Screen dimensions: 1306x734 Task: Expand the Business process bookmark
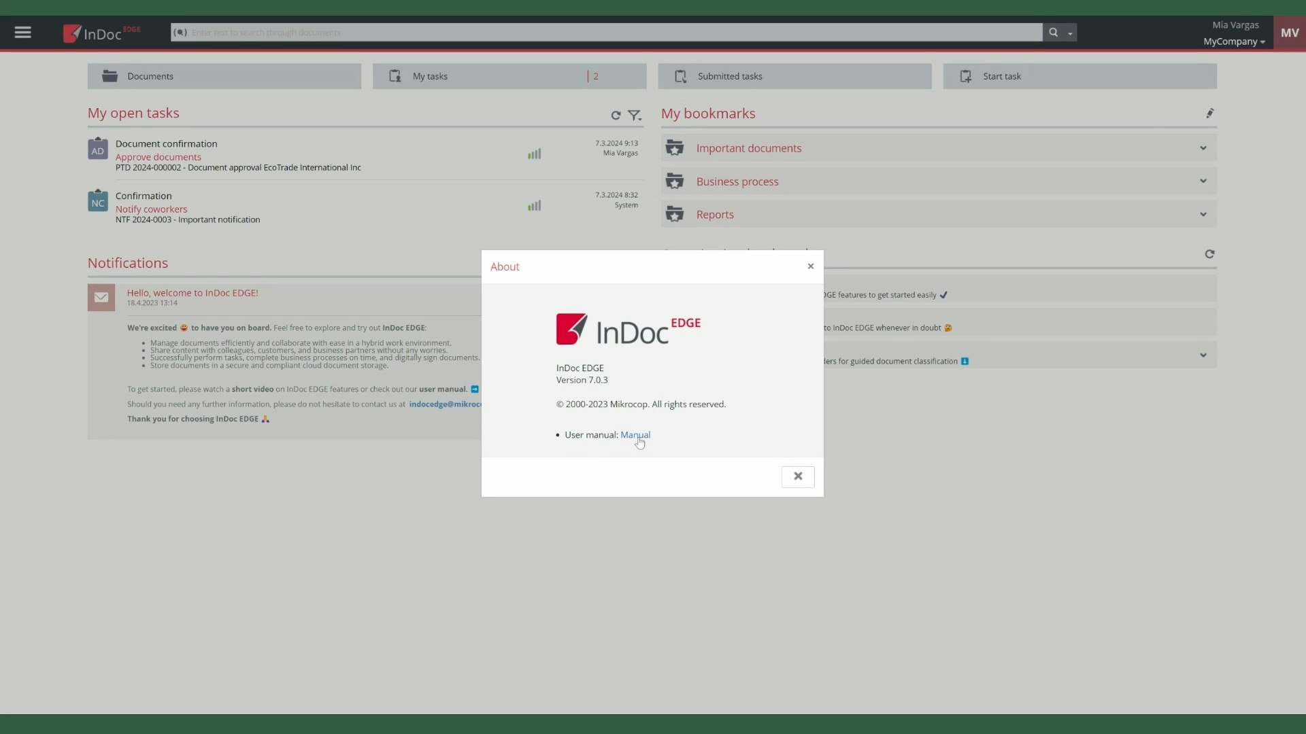(x=1203, y=181)
